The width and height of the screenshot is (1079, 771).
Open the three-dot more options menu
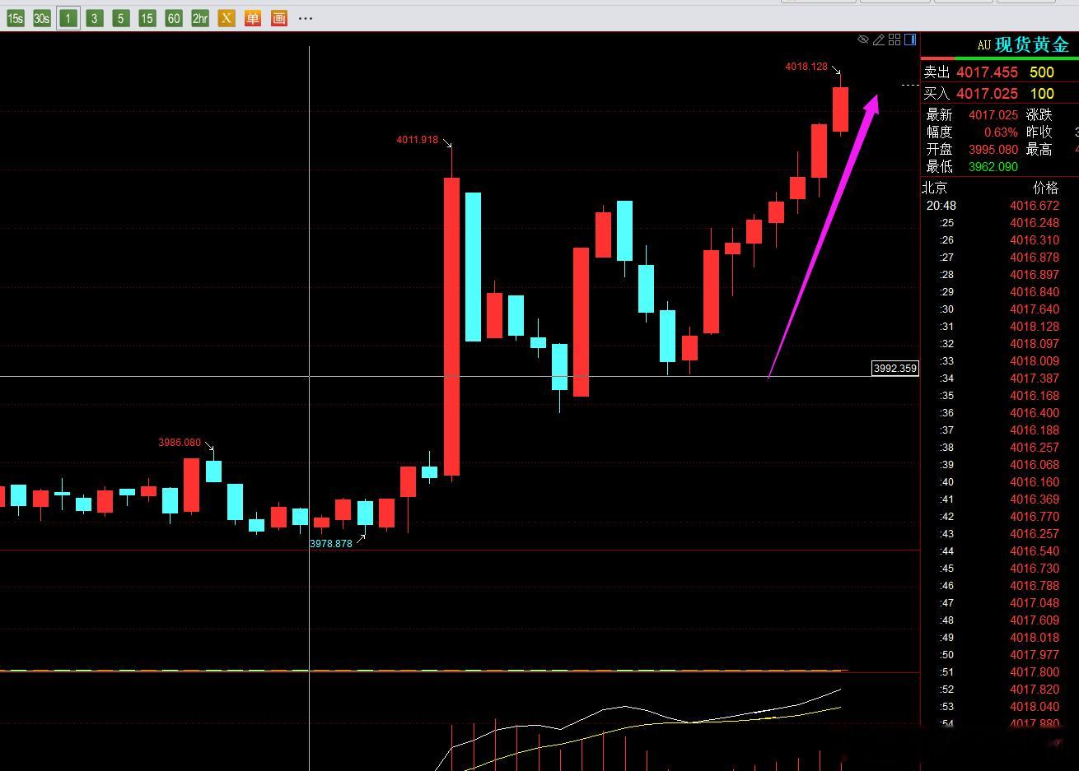306,18
